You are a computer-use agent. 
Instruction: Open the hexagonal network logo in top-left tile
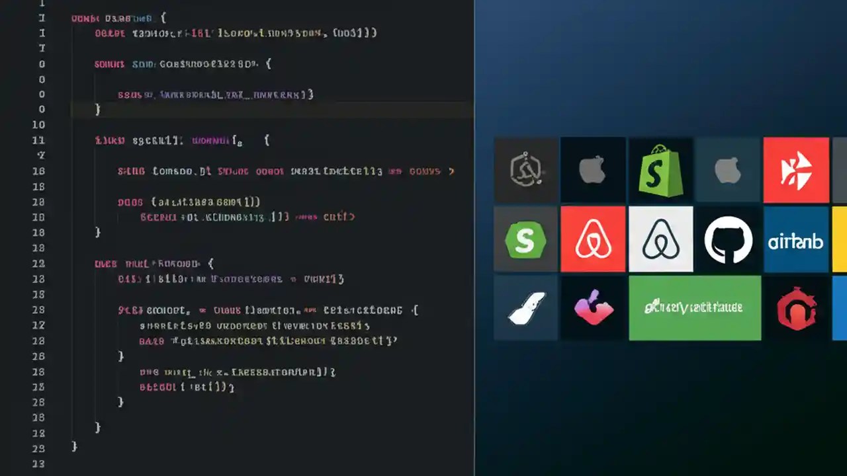pyautogui.click(x=526, y=170)
